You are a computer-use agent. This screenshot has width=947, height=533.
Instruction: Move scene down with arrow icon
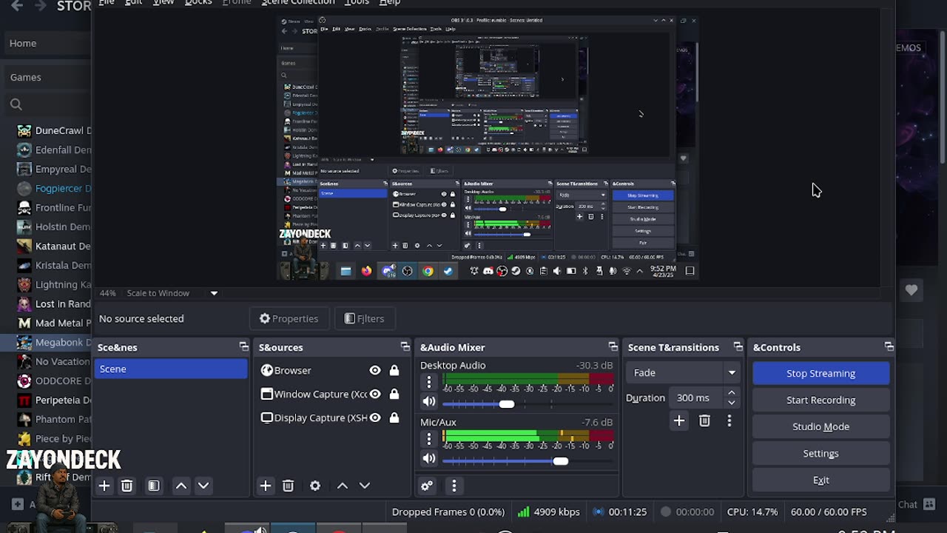[x=203, y=486]
